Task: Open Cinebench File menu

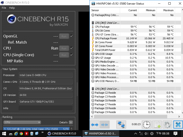Action: coord(4,8)
